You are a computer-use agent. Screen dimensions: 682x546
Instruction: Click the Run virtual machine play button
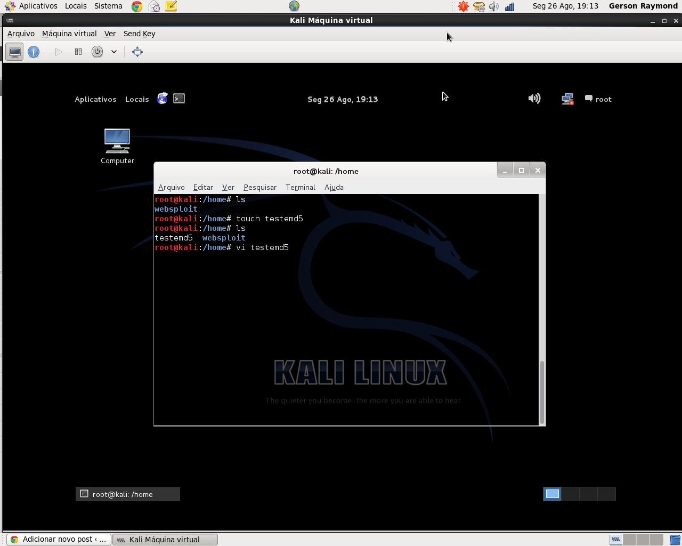pos(59,52)
